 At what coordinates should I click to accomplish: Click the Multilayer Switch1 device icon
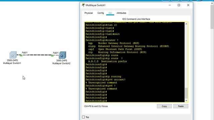pyautogui.click(x=13, y=55)
